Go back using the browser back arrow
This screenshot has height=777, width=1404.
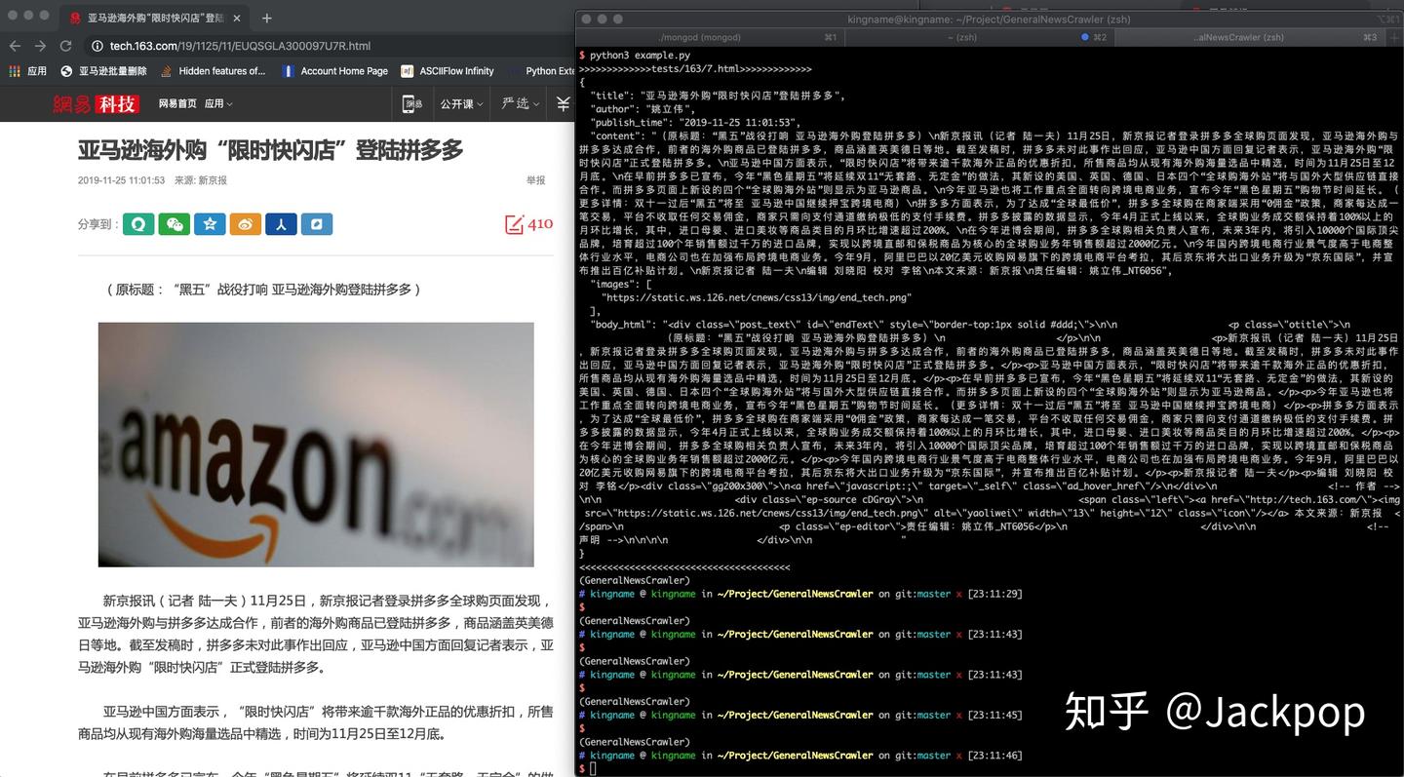[x=15, y=45]
